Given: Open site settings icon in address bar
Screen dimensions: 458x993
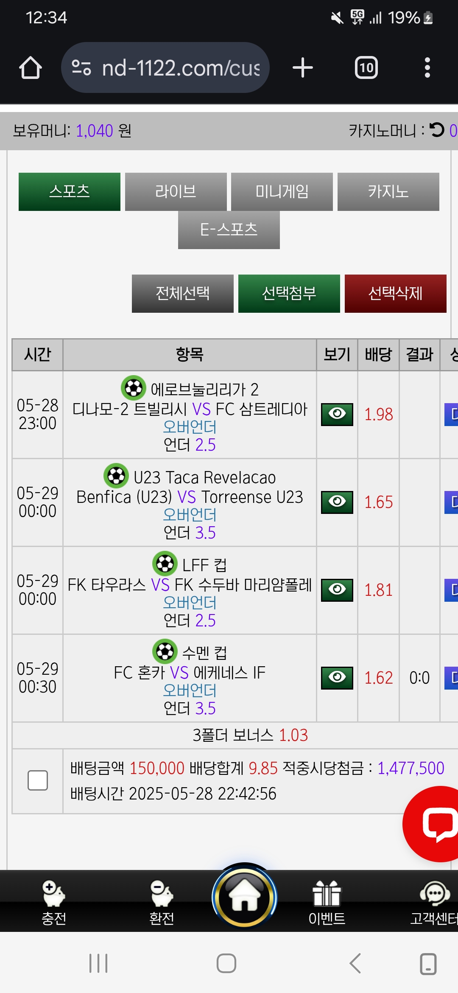Looking at the screenshot, I should 81,68.
